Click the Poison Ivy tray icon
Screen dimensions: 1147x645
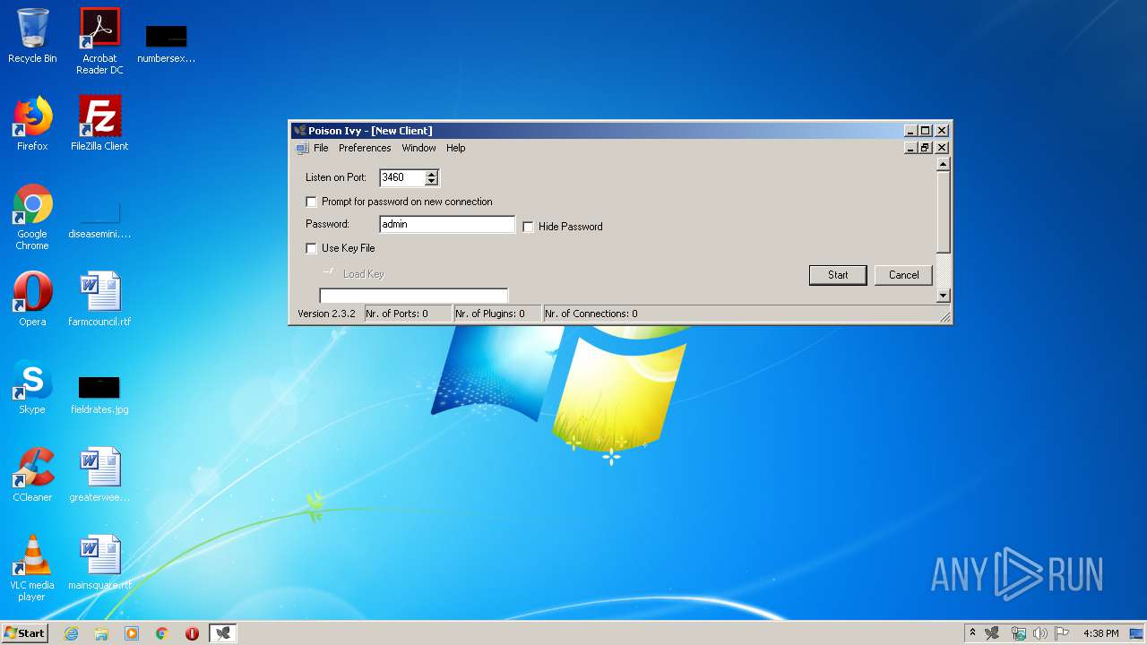[x=992, y=633]
